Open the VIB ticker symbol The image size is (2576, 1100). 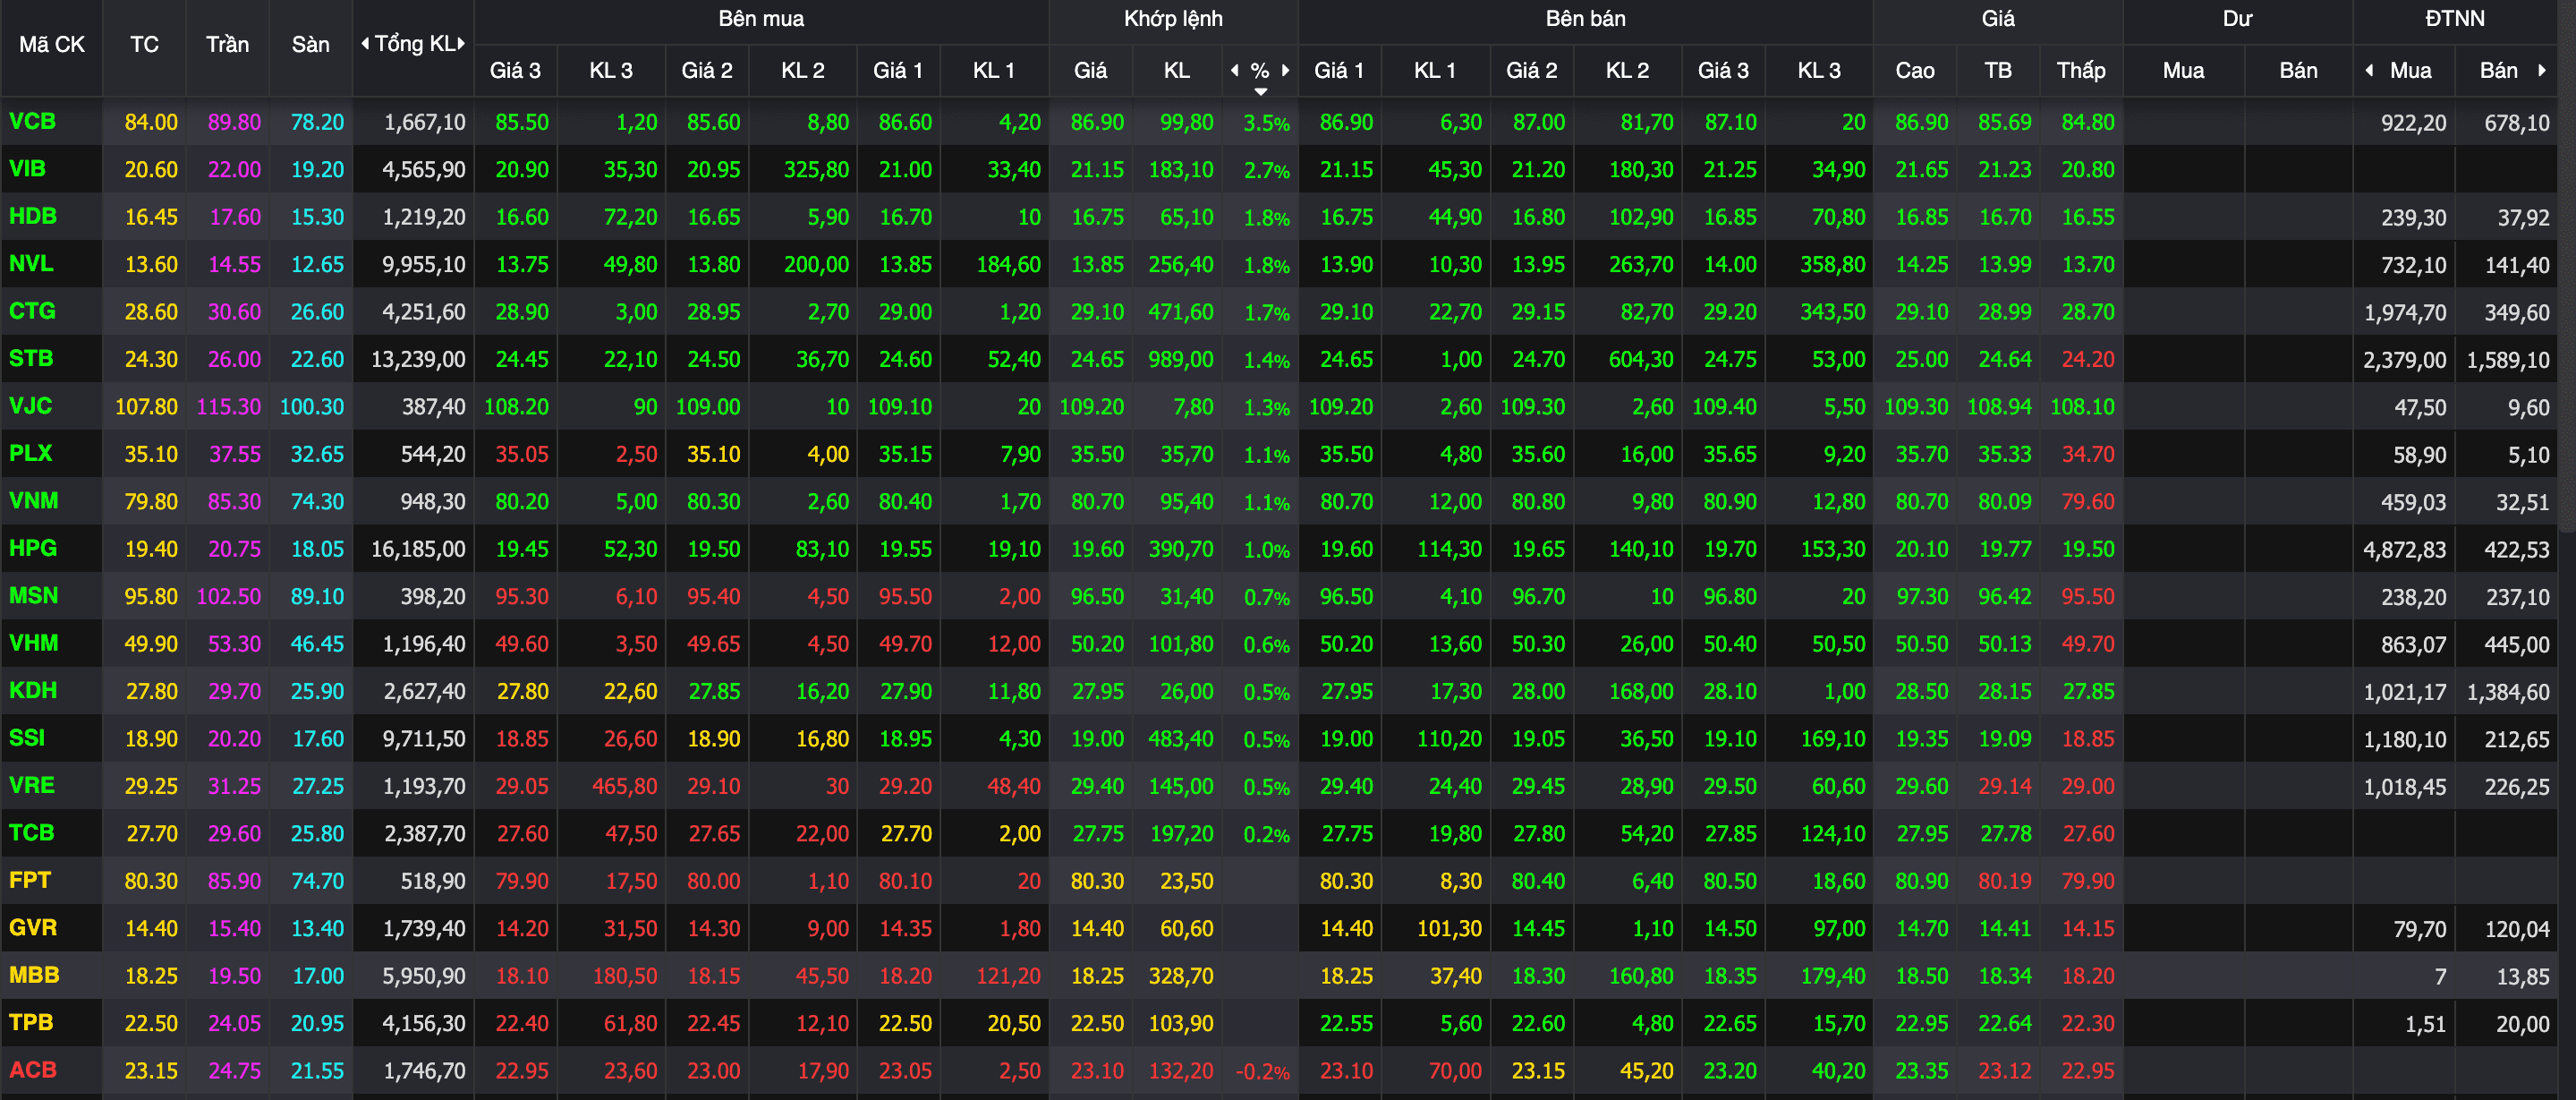27,169
